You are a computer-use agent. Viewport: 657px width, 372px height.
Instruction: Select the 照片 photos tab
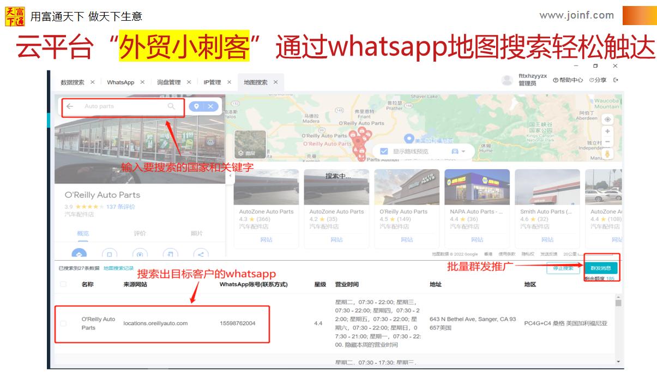[197, 233]
